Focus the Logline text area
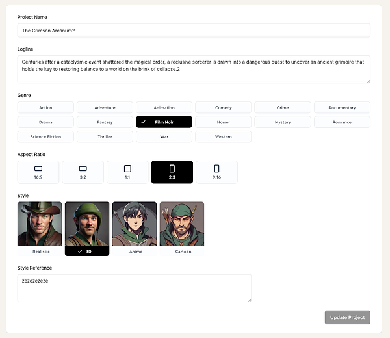The width and height of the screenshot is (390, 338). pyautogui.click(x=194, y=70)
